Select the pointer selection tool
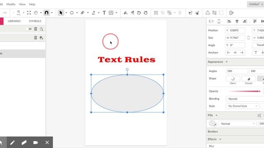264x148 pixels. (61, 13)
